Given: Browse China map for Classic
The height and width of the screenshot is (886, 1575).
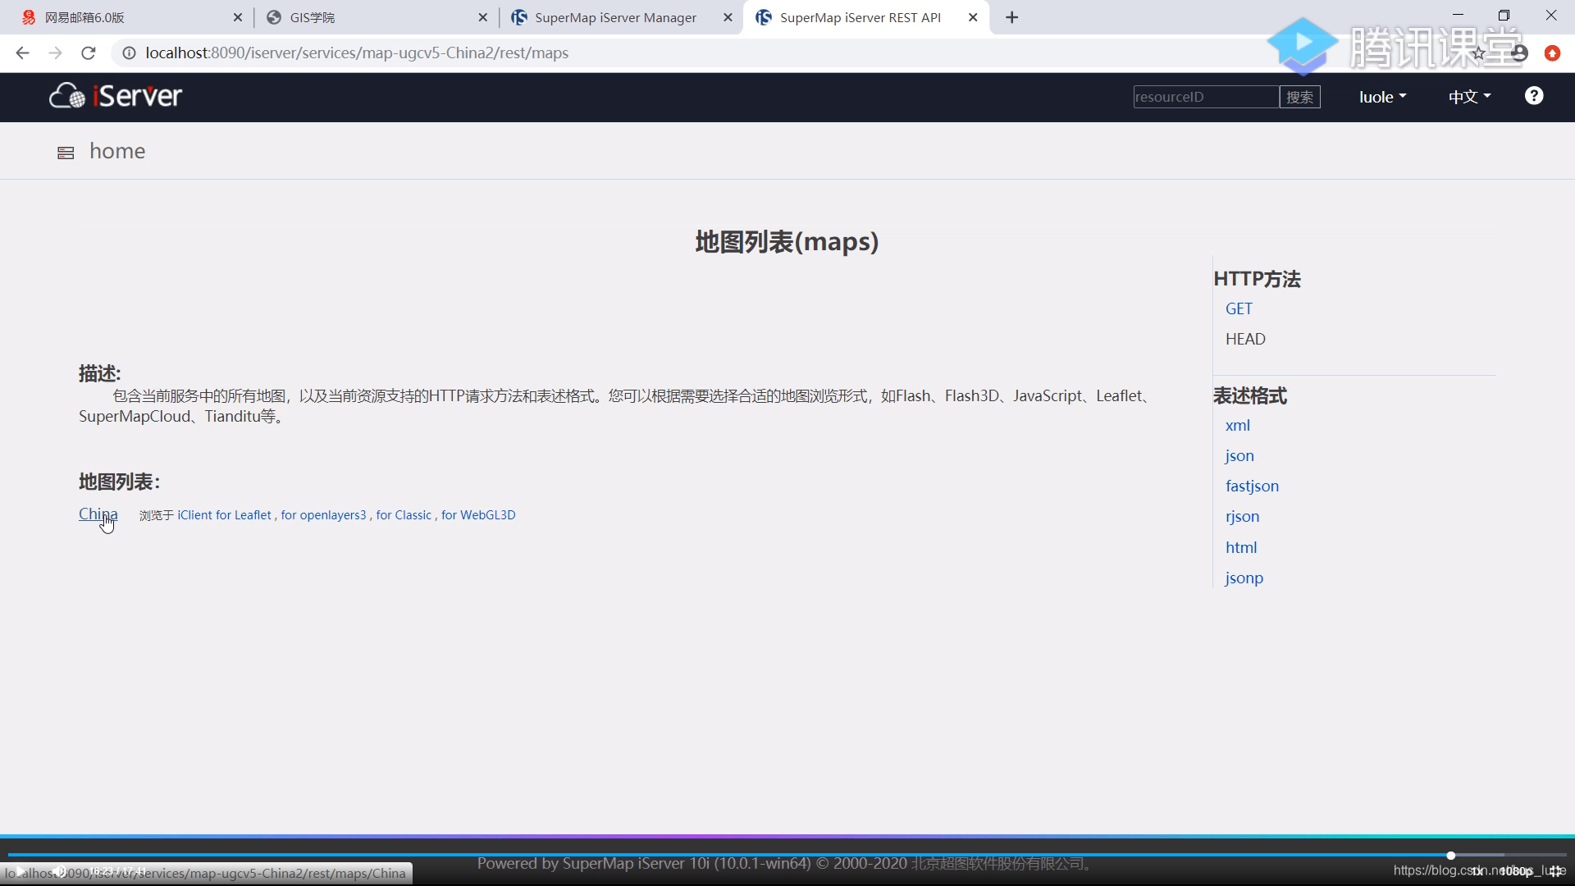Looking at the screenshot, I should coord(404,515).
